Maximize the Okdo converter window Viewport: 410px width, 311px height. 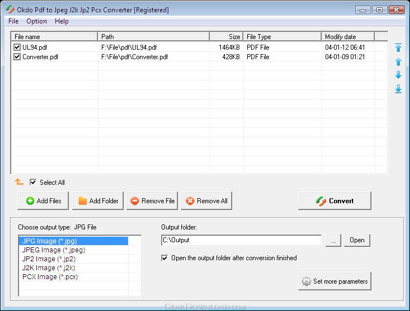point(379,10)
